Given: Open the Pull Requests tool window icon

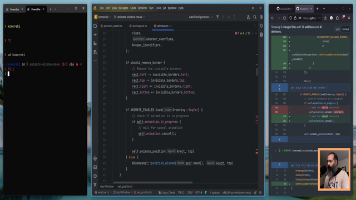Looking at the screenshot, I should (95, 52).
